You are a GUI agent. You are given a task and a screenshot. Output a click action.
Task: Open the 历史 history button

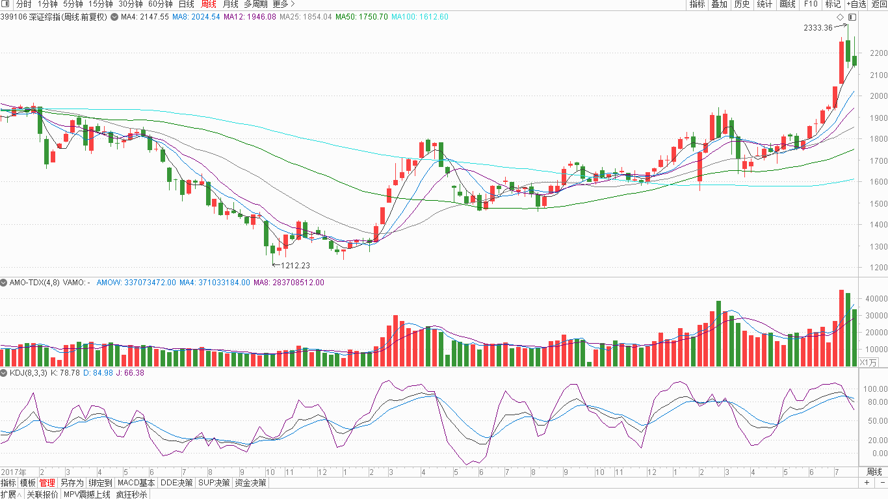point(742,4)
